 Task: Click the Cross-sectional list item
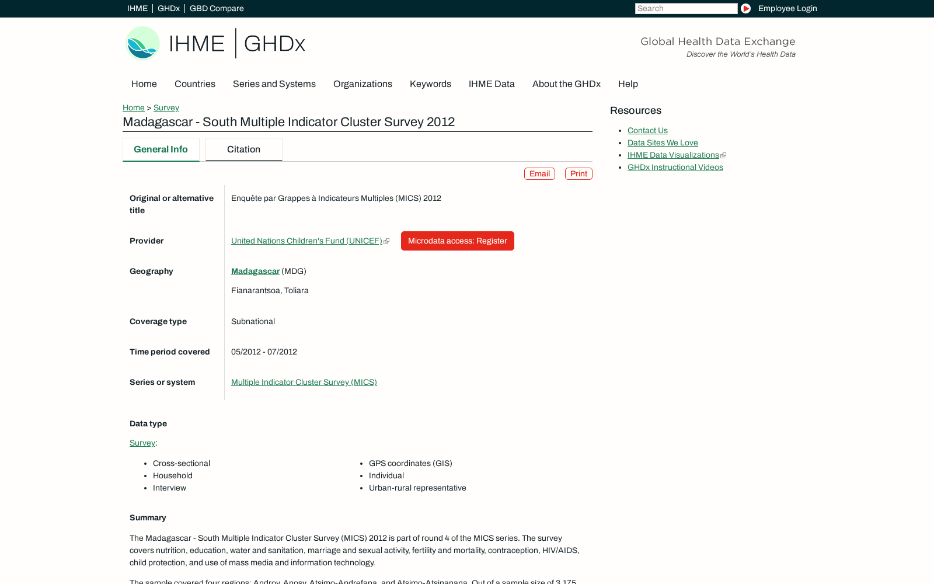click(182, 463)
